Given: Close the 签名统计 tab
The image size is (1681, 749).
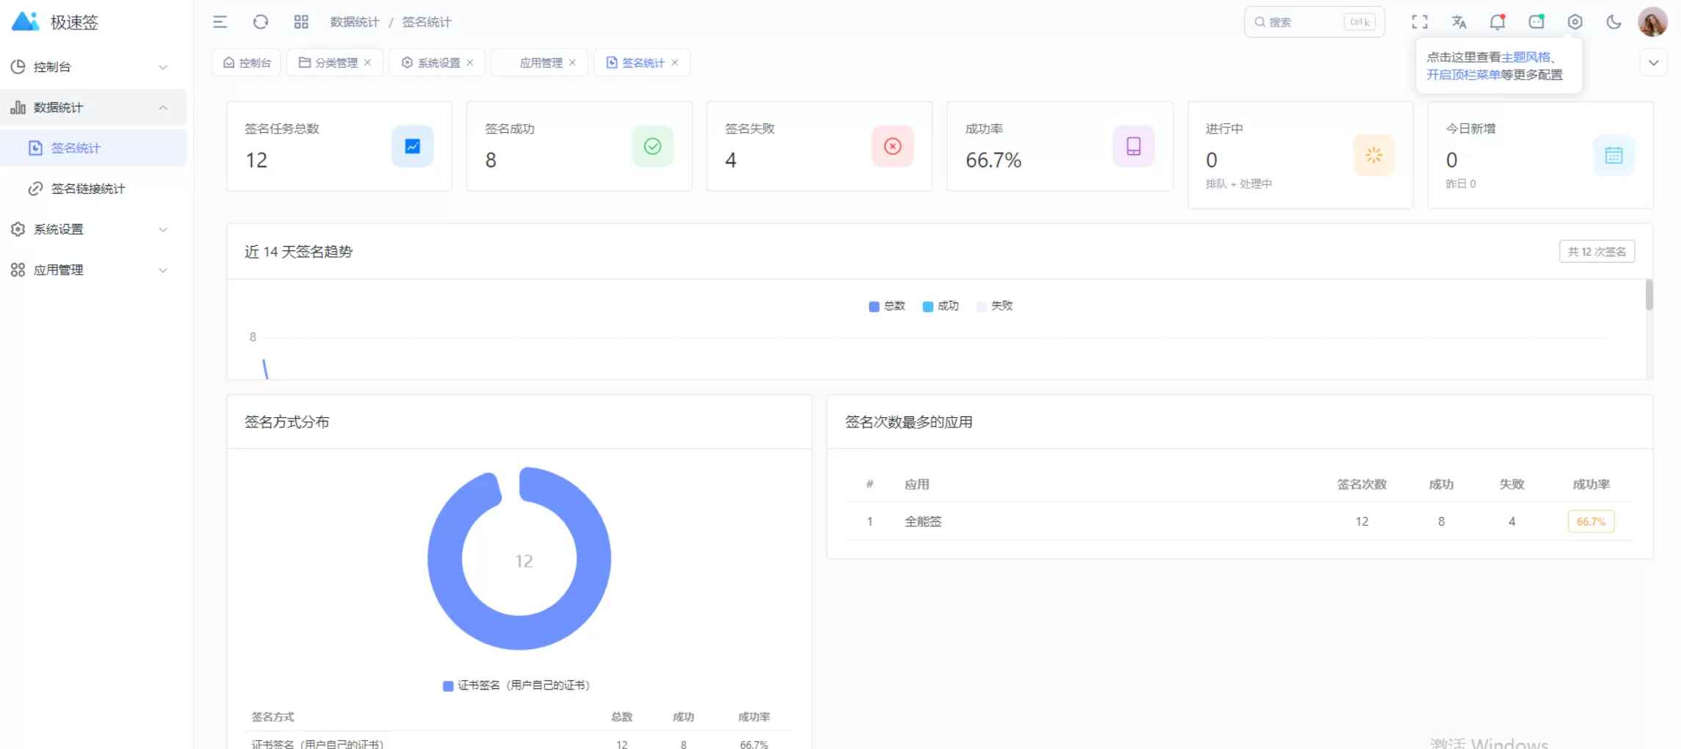Looking at the screenshot, I should click(x=675, y=62).
